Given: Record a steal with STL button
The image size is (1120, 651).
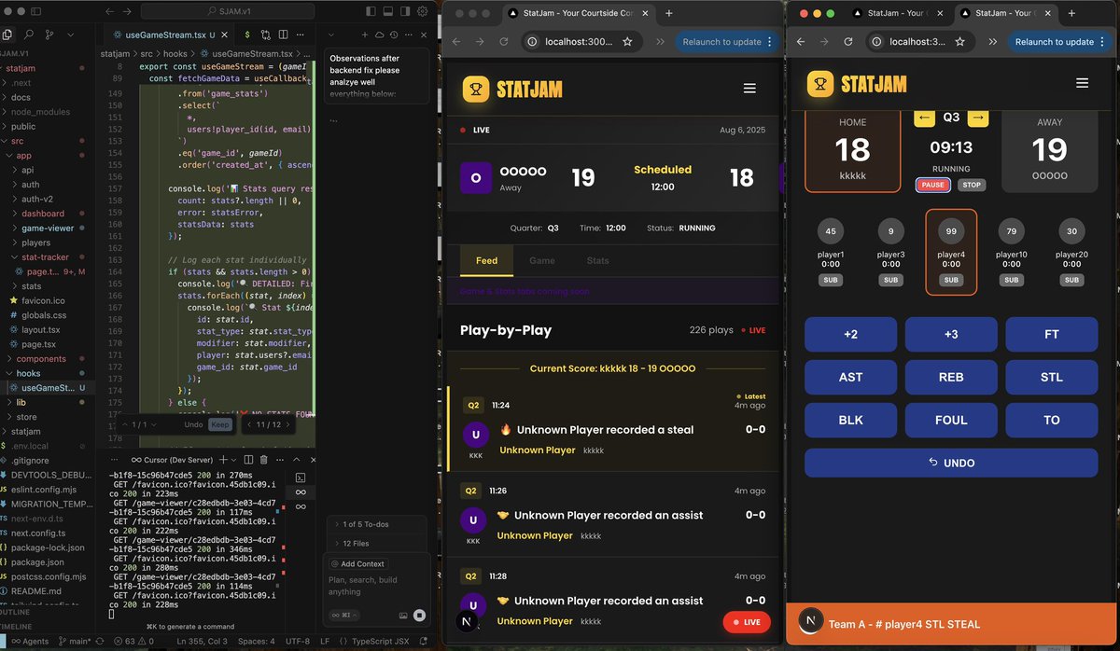Looking at the screenshot, I should tap(1052, 378).
